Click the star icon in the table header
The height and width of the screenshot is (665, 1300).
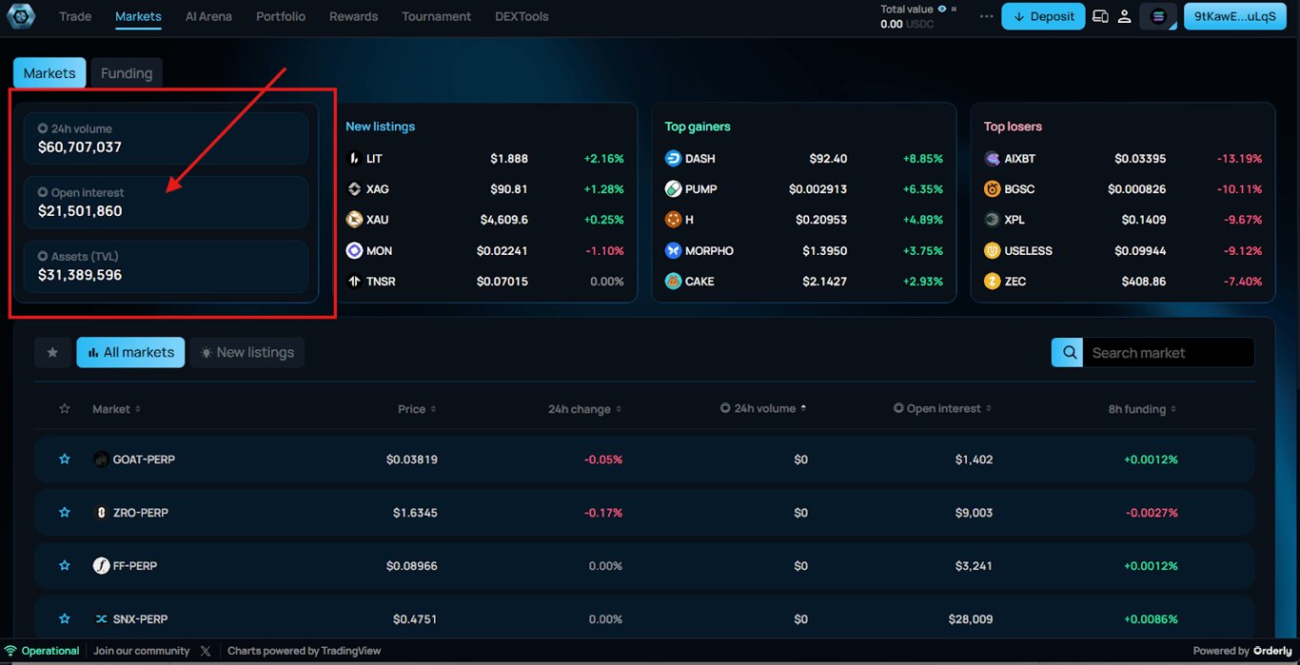[x=65, y=409]
